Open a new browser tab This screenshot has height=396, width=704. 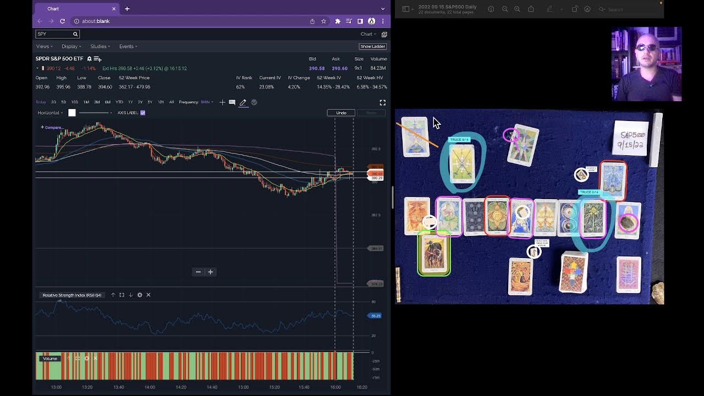pos(127,9)
